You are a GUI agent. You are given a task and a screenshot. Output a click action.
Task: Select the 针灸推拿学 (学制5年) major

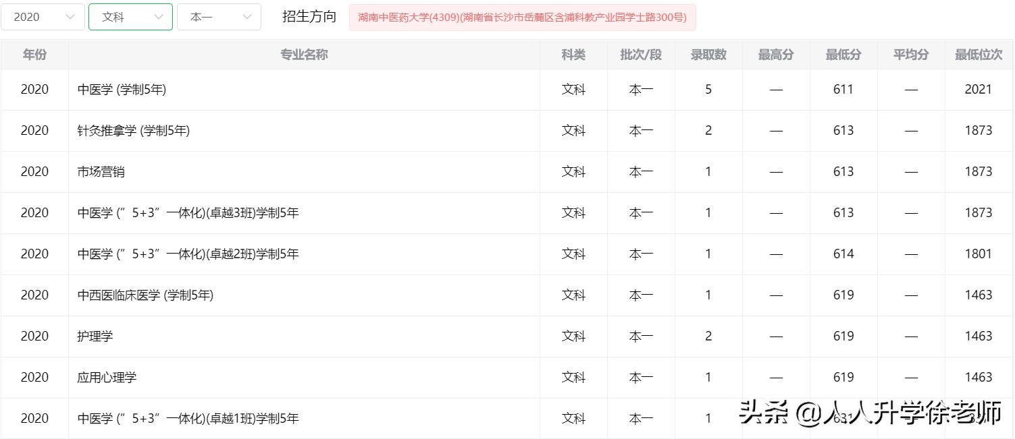point(134,131)
